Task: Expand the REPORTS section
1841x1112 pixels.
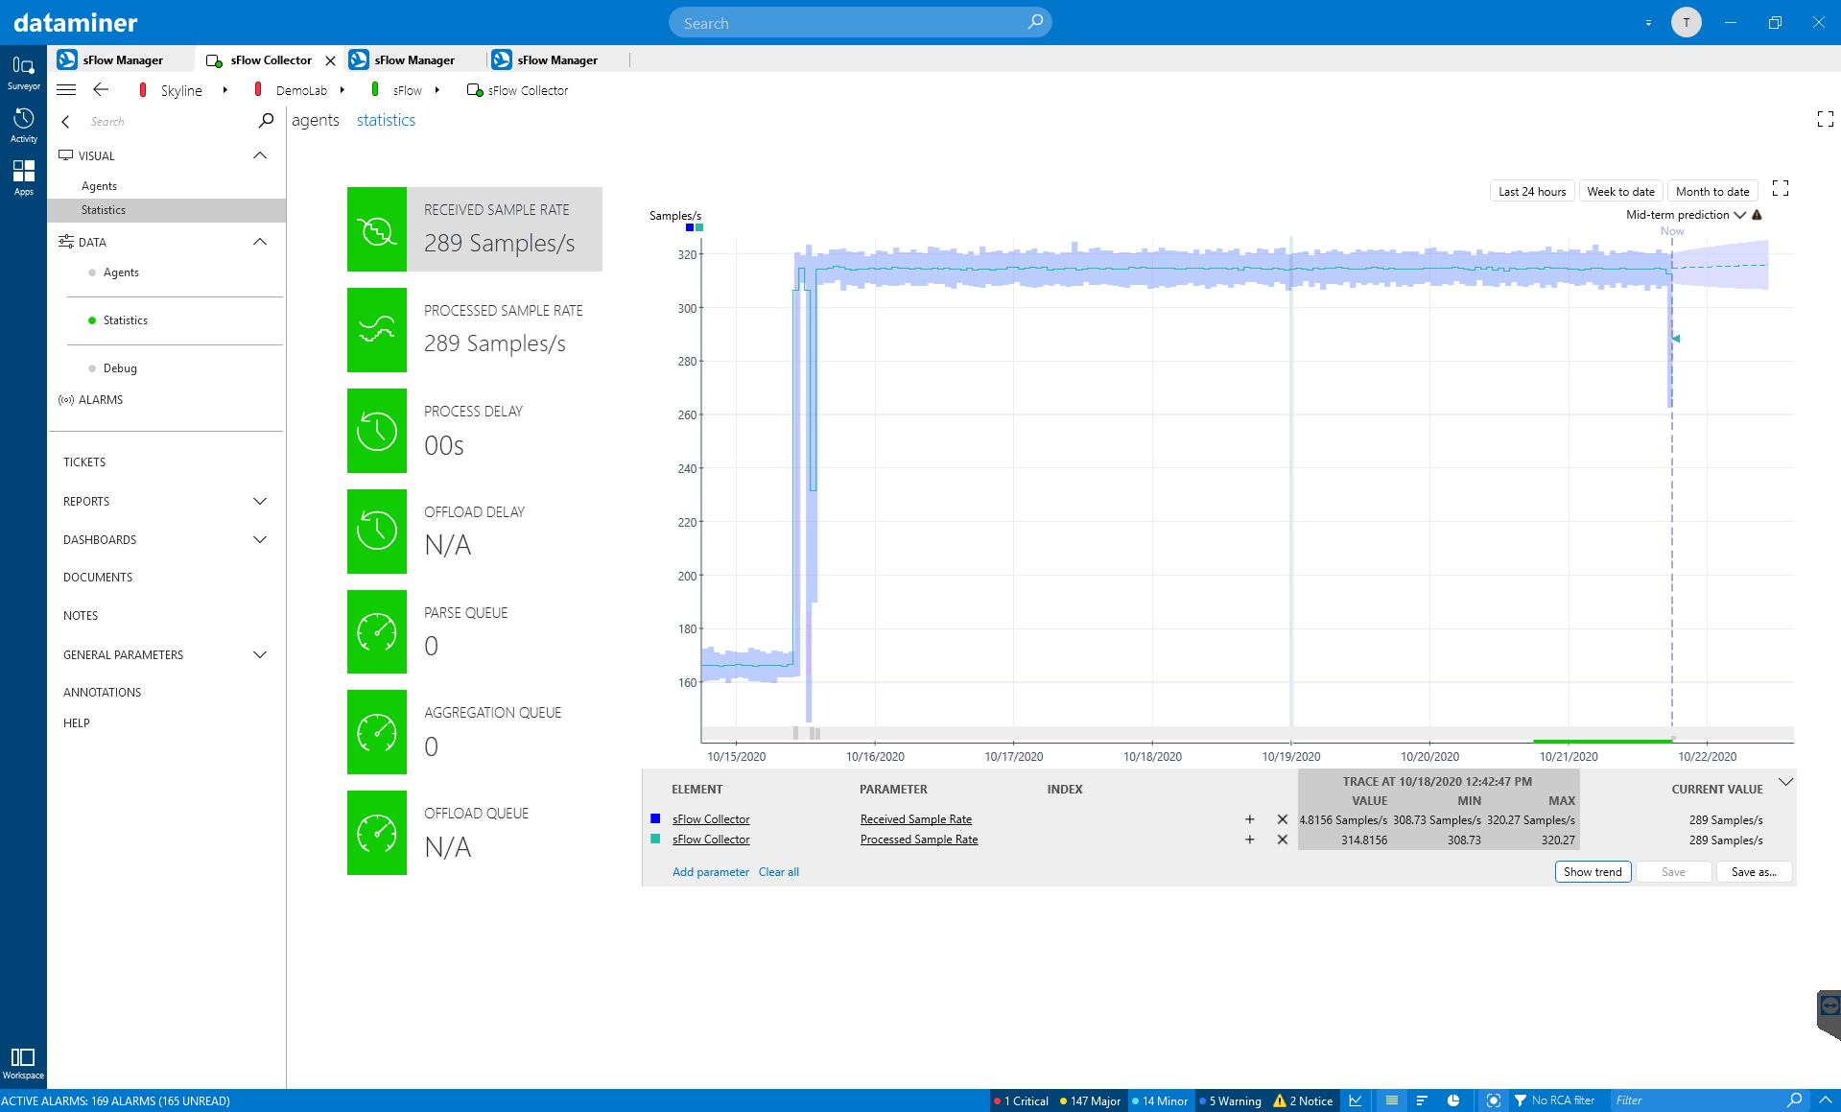Action: click(x=259, y=501)
